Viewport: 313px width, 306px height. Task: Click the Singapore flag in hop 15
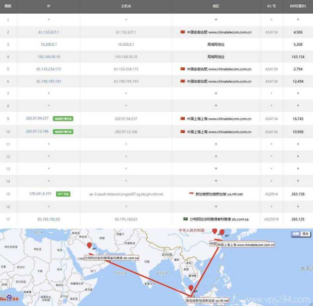coord(191,194)
